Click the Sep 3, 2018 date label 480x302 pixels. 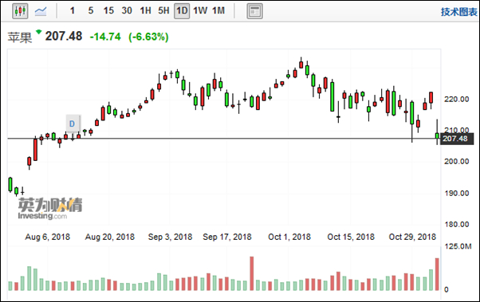point(170,237)
